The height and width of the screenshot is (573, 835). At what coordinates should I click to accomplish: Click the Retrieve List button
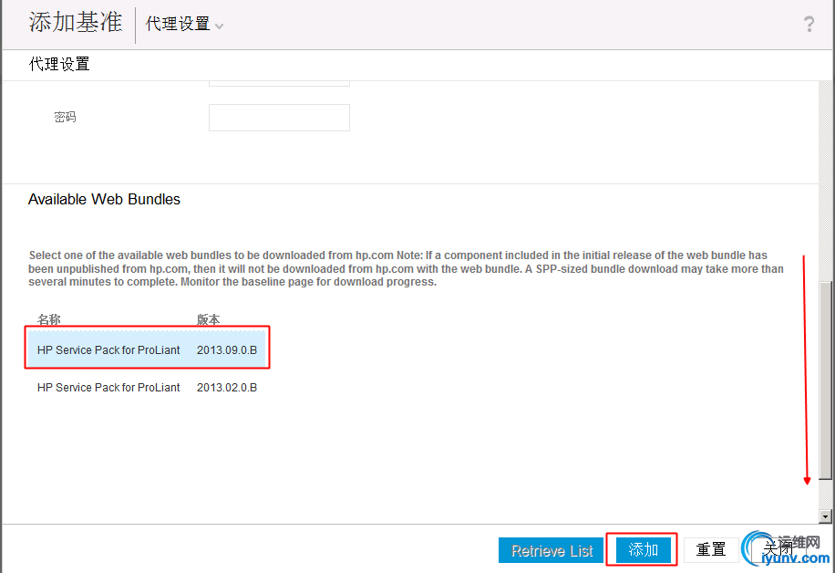552,550
